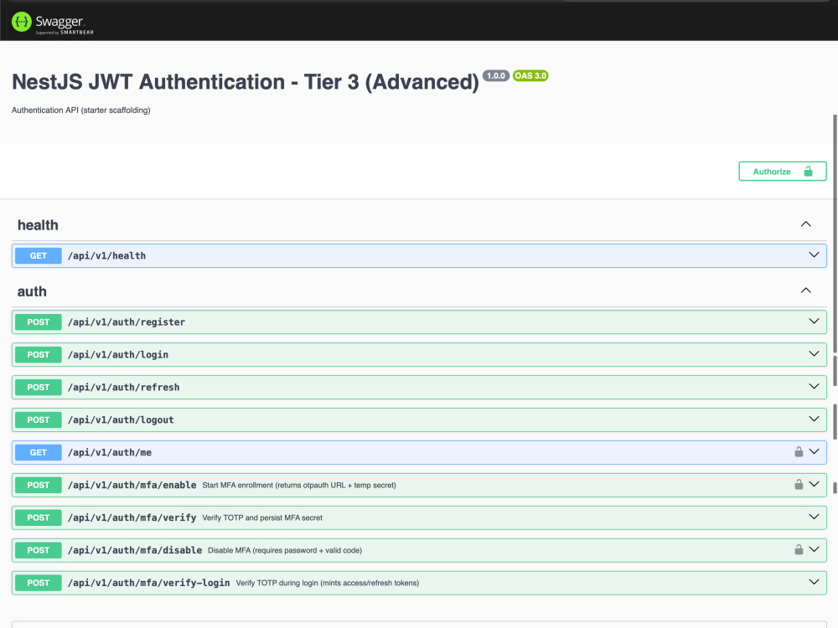Click the POST badge for mfa/enable
838x628 pixels.
39,485
